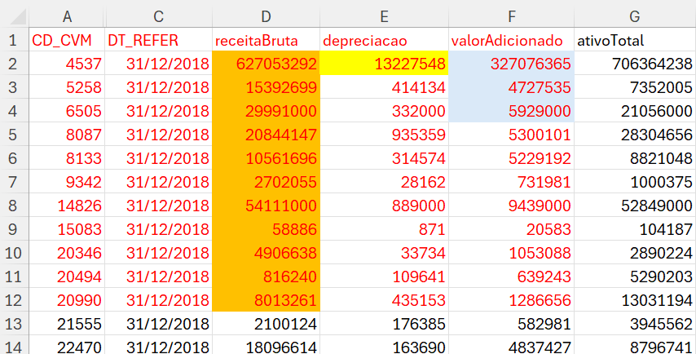The height and width of the screenshot is (354, 696).
Task: Select the column D header
Action: pos(266,15)
